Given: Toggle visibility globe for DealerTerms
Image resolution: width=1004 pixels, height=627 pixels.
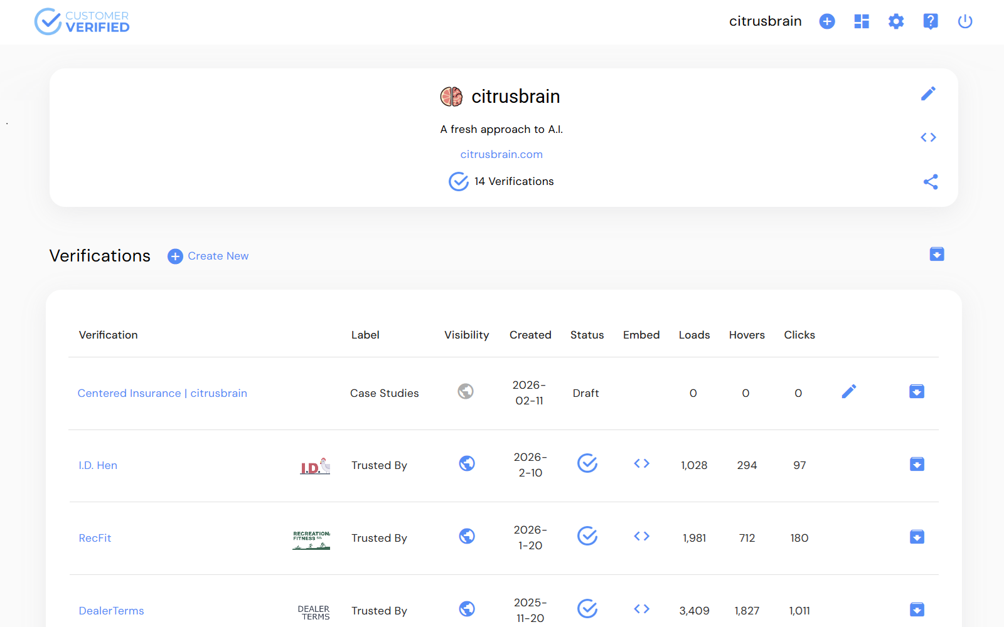Looking at the screenshot, I should click(x=467, y=609).
